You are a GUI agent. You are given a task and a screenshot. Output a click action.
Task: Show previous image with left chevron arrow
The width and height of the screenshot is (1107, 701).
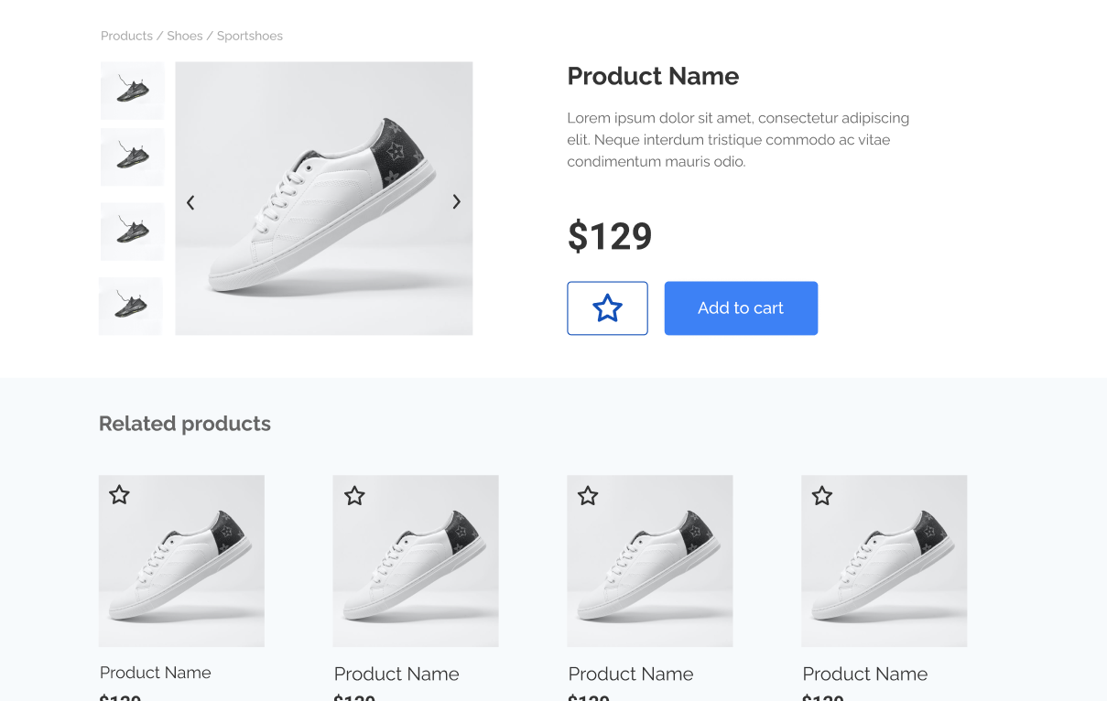click(x=190, y=203)
